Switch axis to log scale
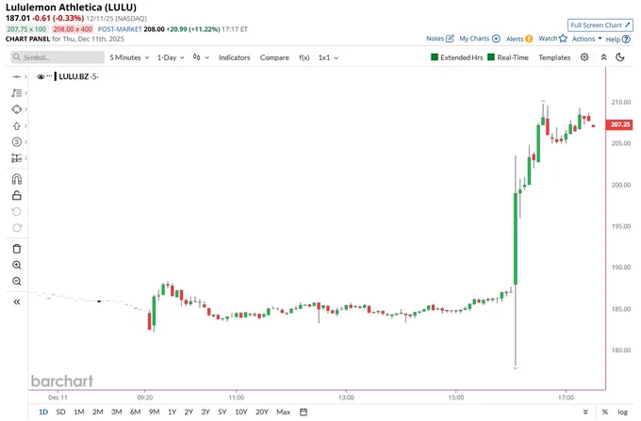The image size is (641, 421). coord(622,412)
